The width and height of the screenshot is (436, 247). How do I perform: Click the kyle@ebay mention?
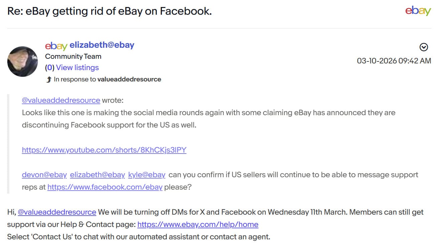147,175
